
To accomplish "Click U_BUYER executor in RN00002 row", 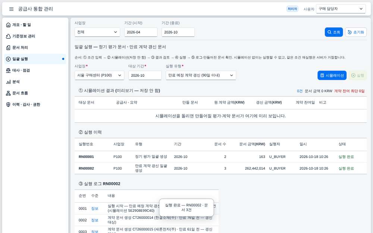I will tap(278, 169).
